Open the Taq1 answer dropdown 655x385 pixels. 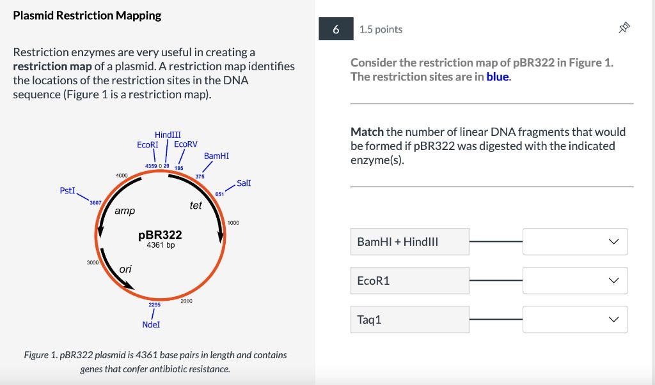coord(574,319)
